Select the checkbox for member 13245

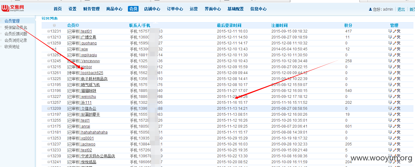[49, 61]
